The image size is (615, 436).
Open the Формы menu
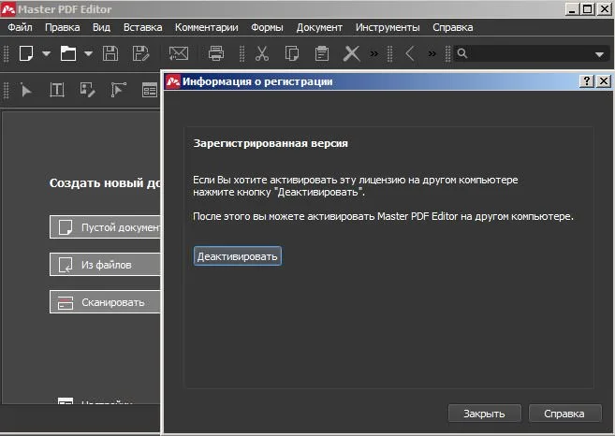(267, 27)
